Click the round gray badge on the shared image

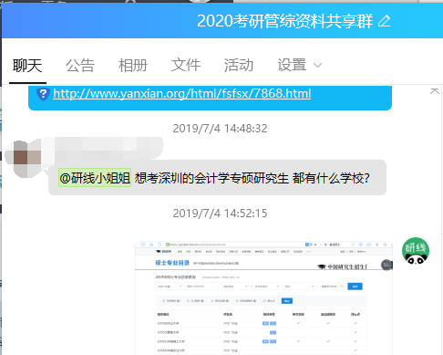coord(386,265)
